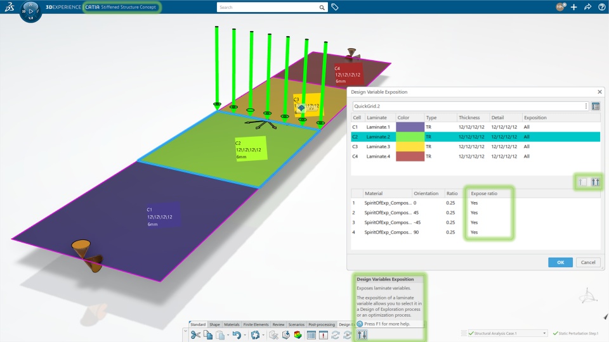Switch to the Materials tab
Viewport: 609px width, 342px height.
click(232, 324)
